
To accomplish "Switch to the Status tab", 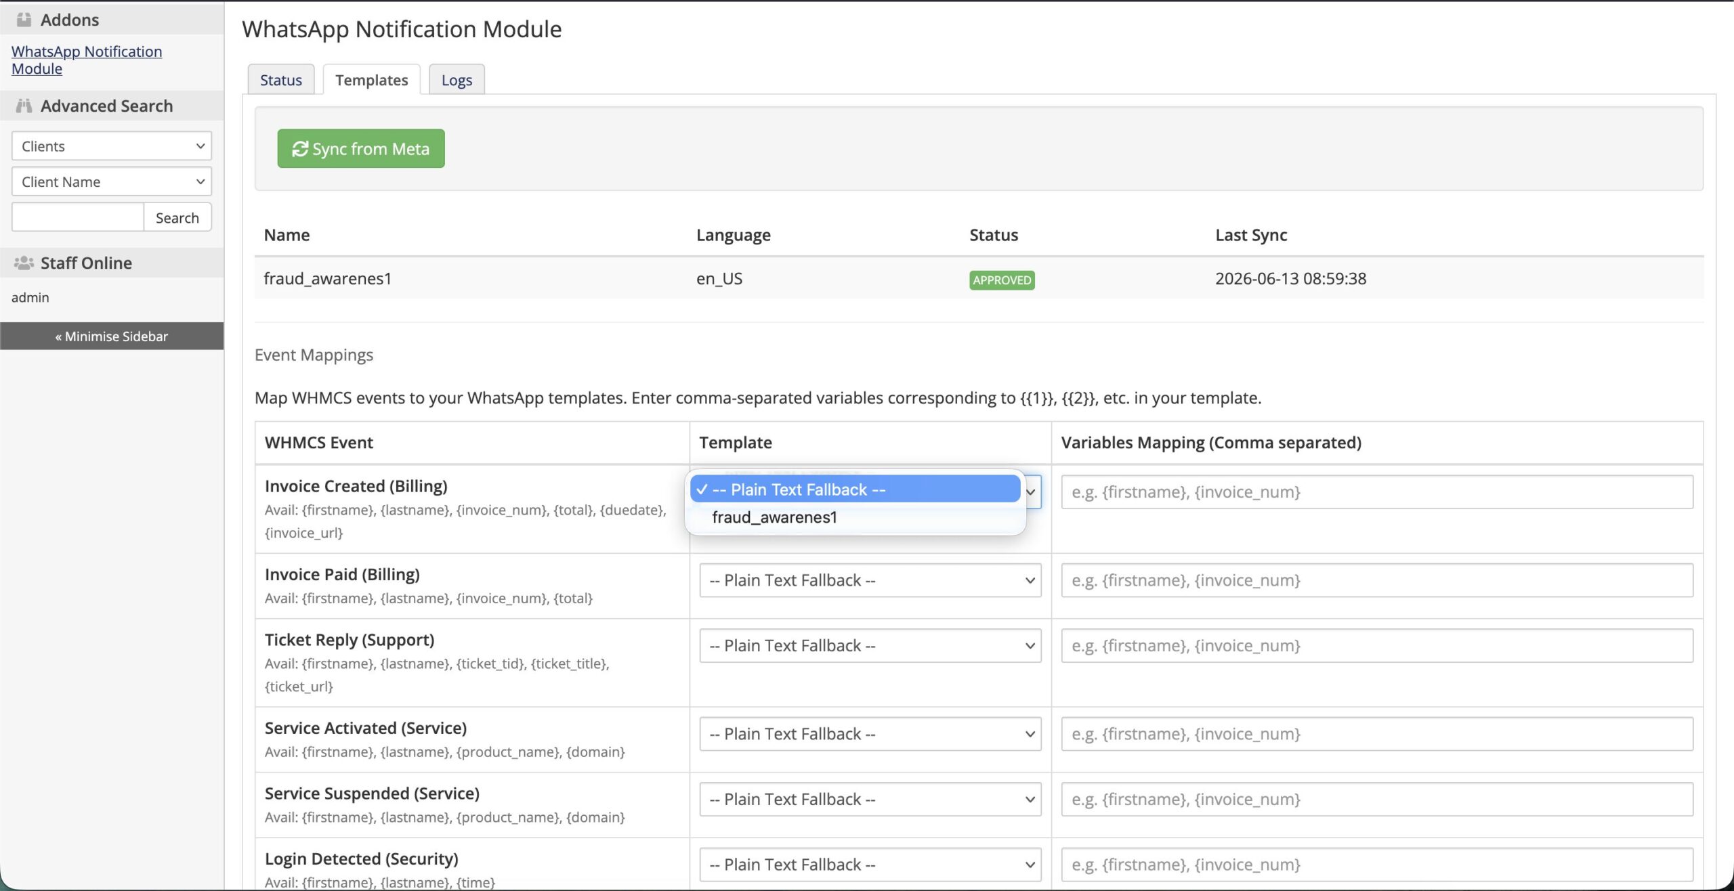I will 281,80.
